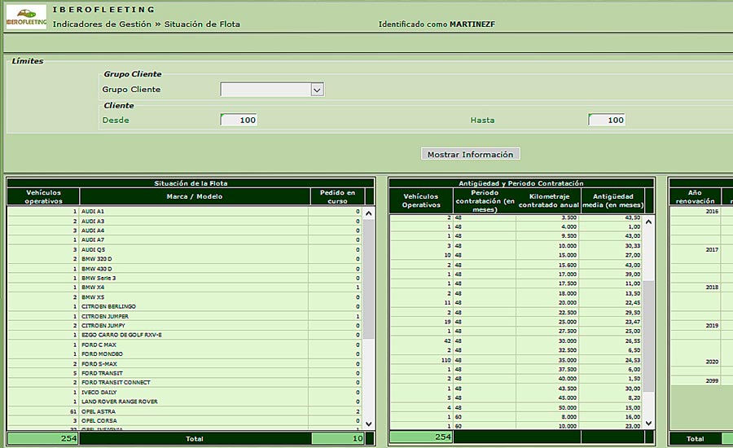Click Situación de Flota breadcrumb
The width and height of the screenshot is (733, 448).
(x=202, y=24)
